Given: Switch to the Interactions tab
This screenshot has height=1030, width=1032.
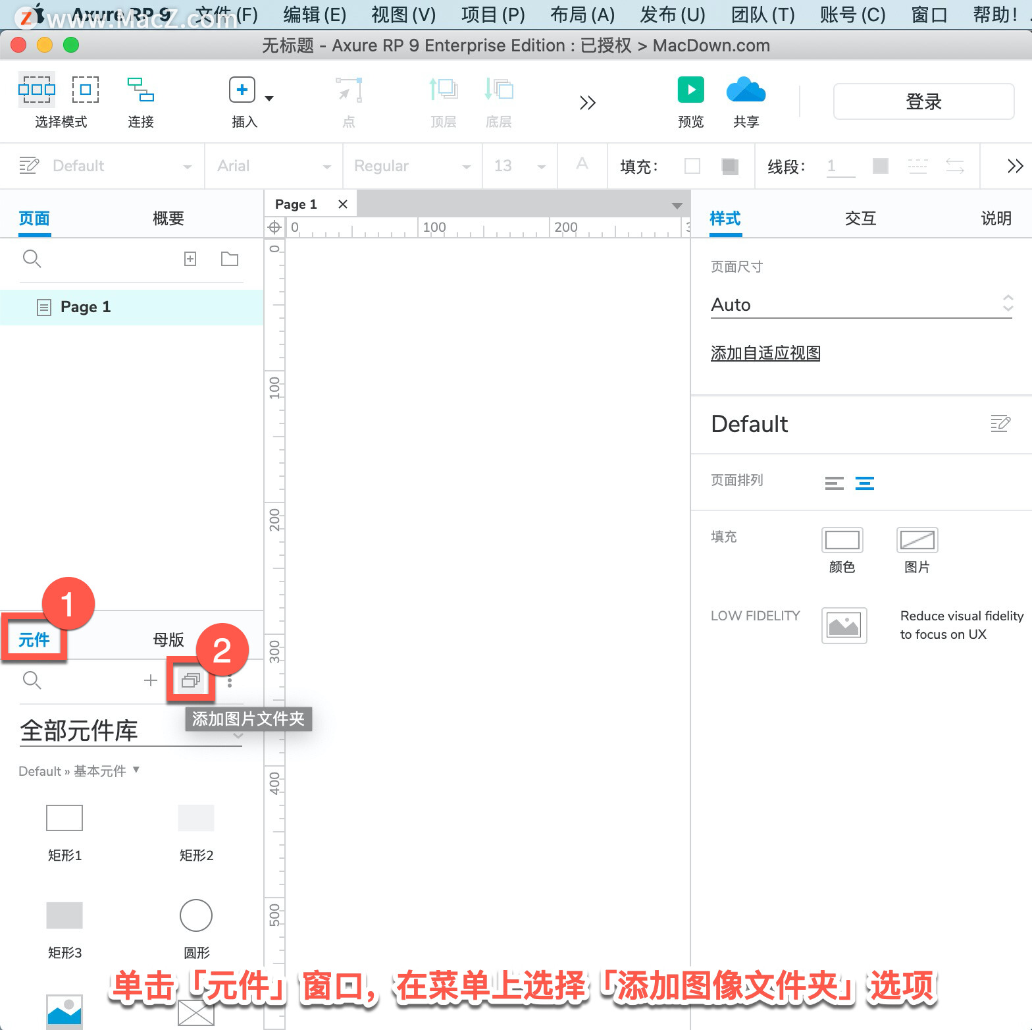Looking at the screenshot, I should pyautogui.click(x=861, y=219).
